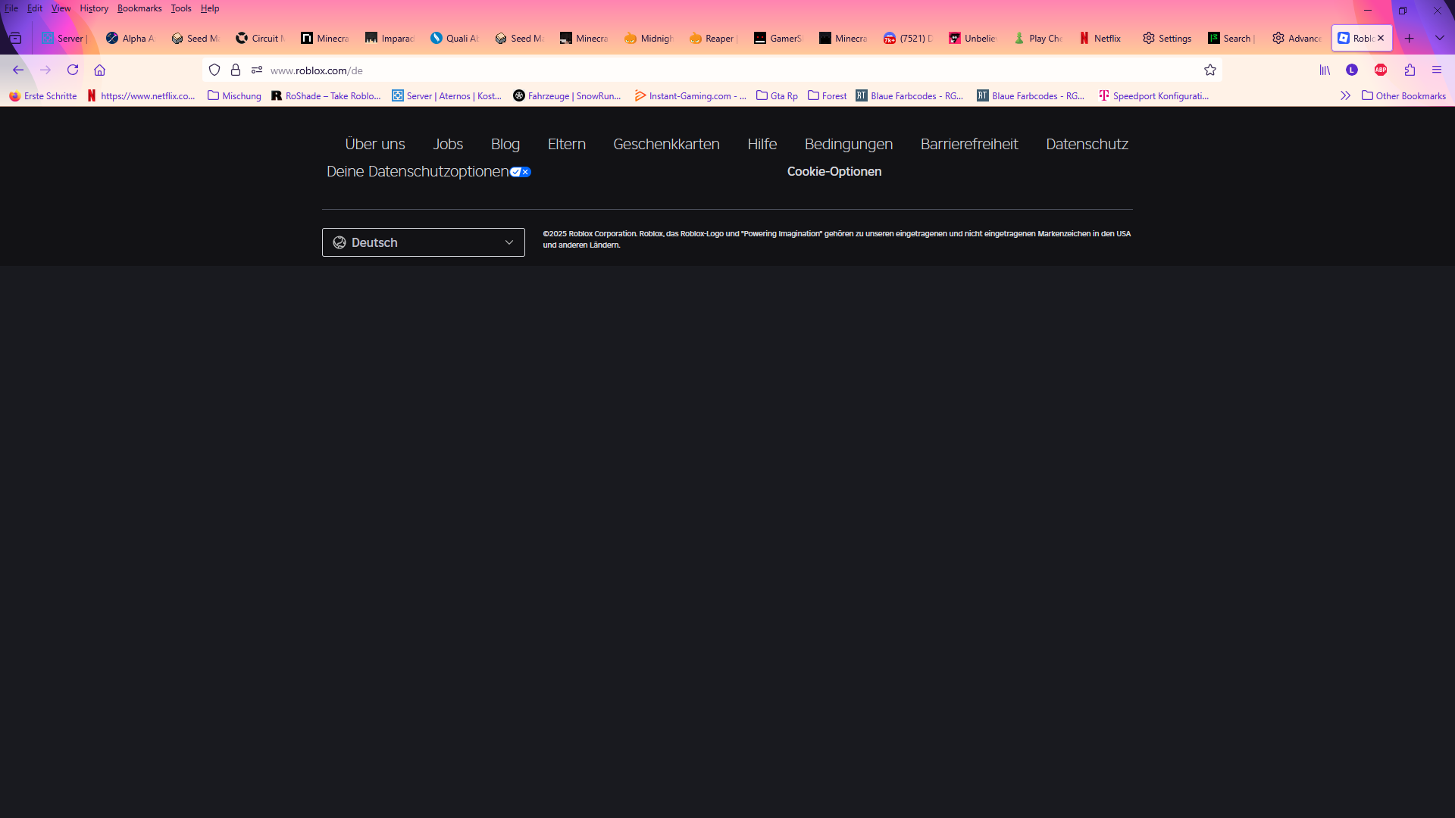Open the Geschenkkarten footer link
Screen dimensions: 1455x818
tap(666, 144)
